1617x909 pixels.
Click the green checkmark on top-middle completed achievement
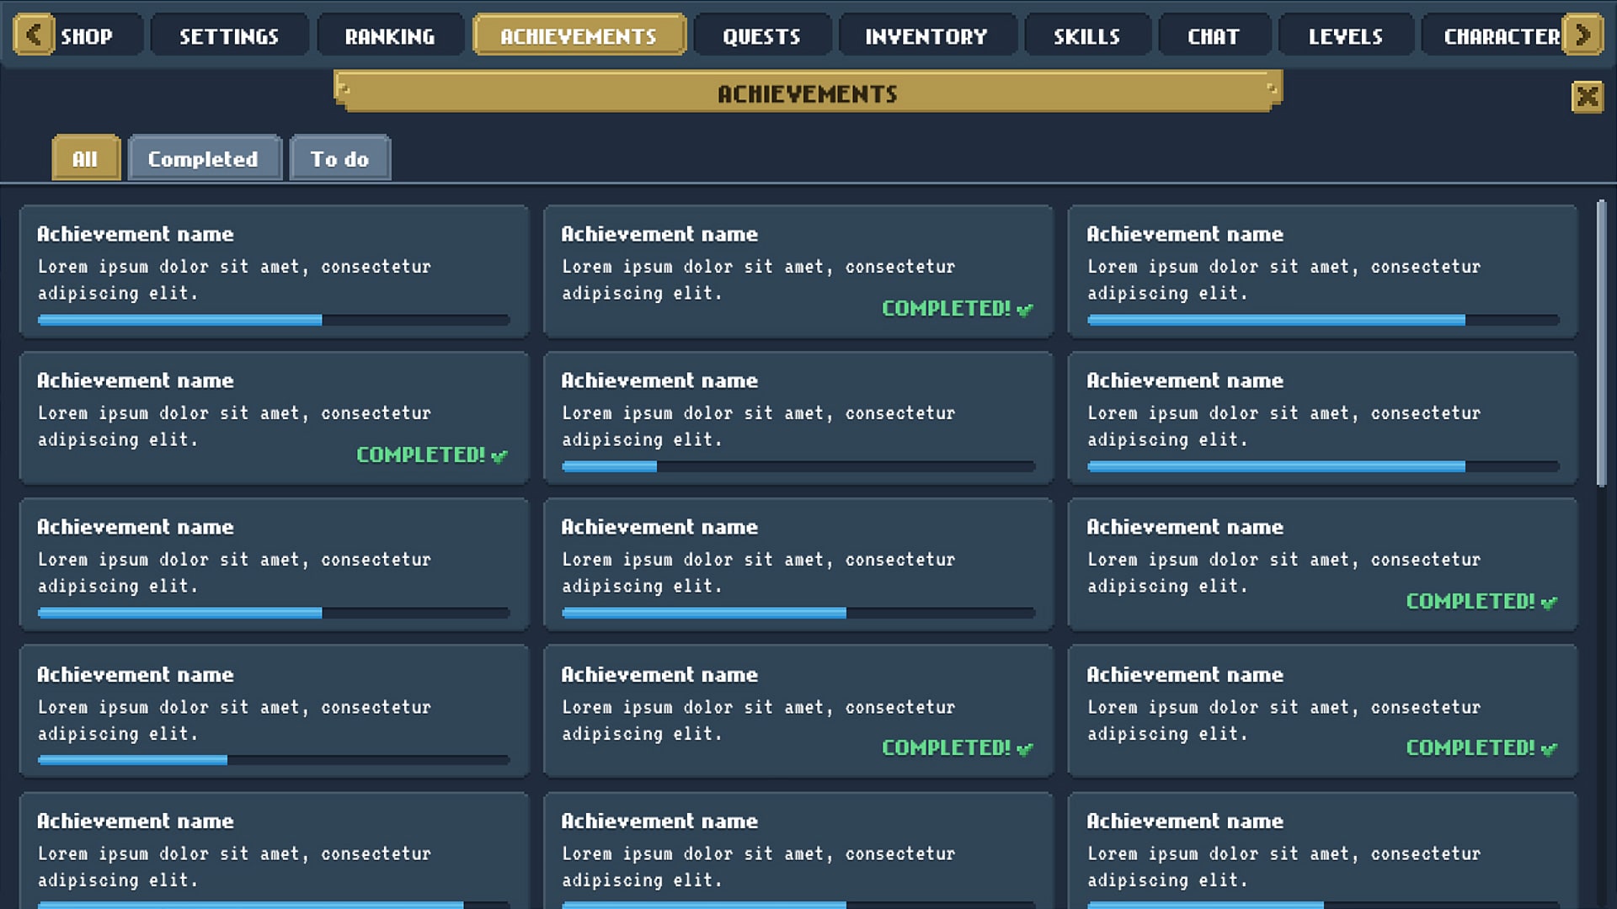(1025, 309)
